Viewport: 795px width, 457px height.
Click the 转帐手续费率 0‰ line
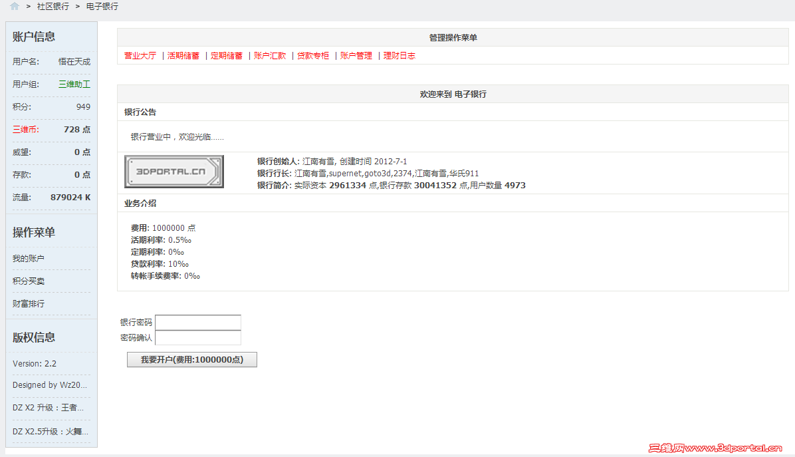point(166,276)
